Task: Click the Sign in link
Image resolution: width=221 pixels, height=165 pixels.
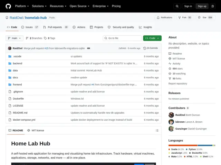Action: [x=188, y=6]
